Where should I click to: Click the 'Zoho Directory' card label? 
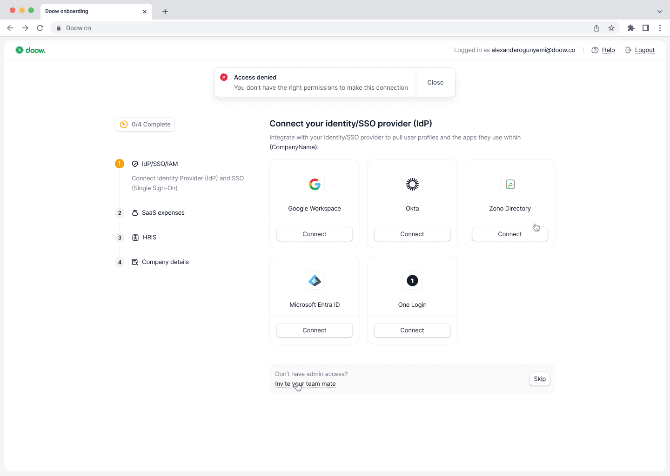tap(510, 209)
